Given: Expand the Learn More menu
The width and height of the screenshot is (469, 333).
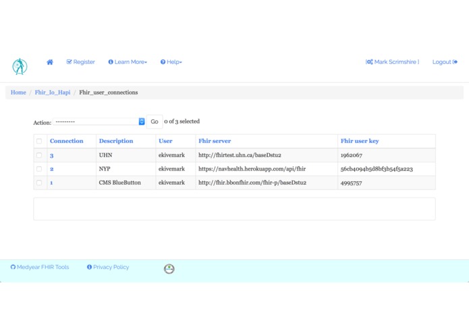Looking at the screenshot, I should (x=128, y=62).
